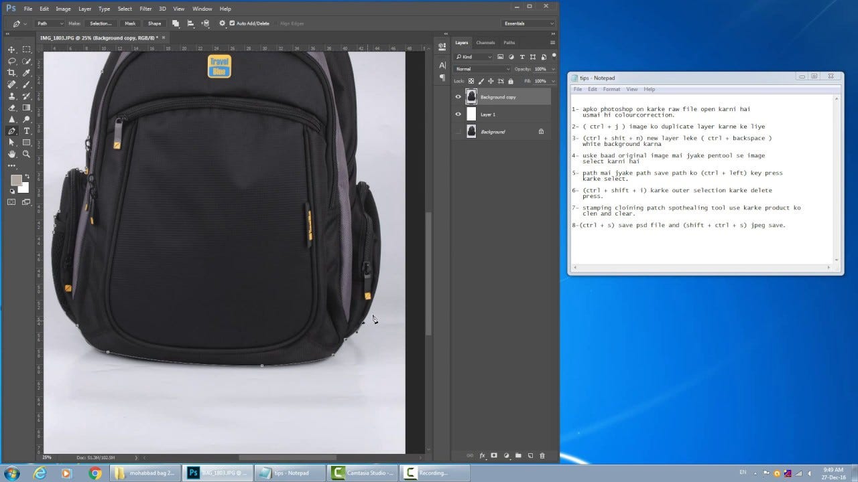Select the Zoom tool
Screen dimensions: 858x482
pyautogui.click(x=27, y=154)
